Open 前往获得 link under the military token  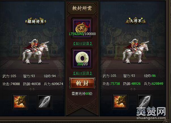click(83, 44)
